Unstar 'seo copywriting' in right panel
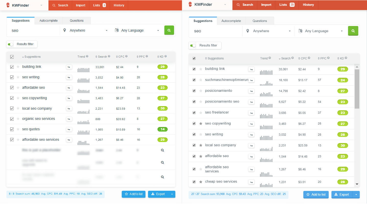367x204 pixels. point(201,123)
